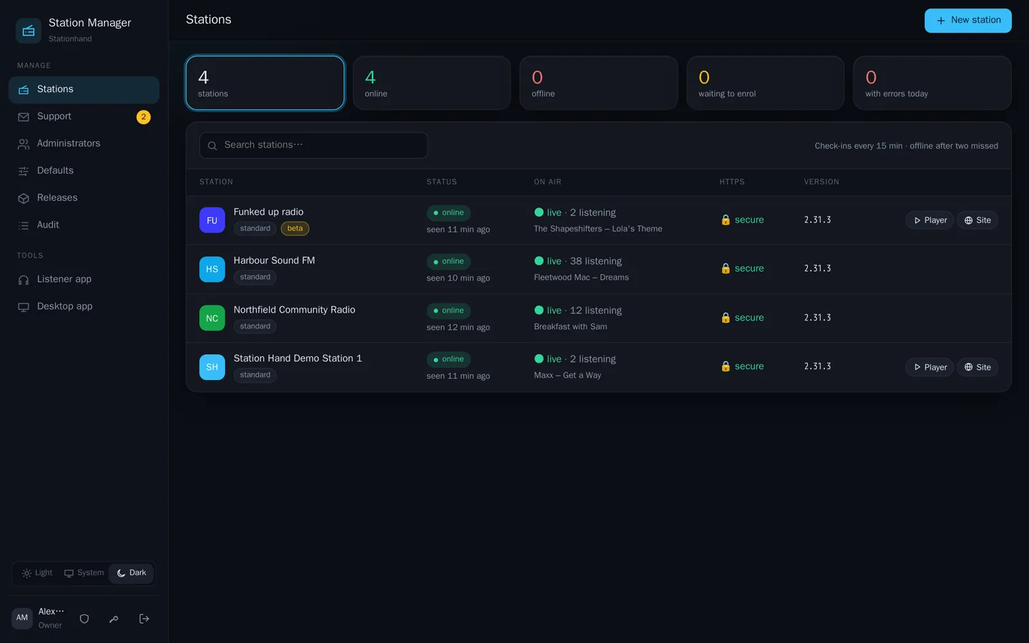Select the Dark theme option
This screenshot has width=1029, height=643.
tap(131, 573)
